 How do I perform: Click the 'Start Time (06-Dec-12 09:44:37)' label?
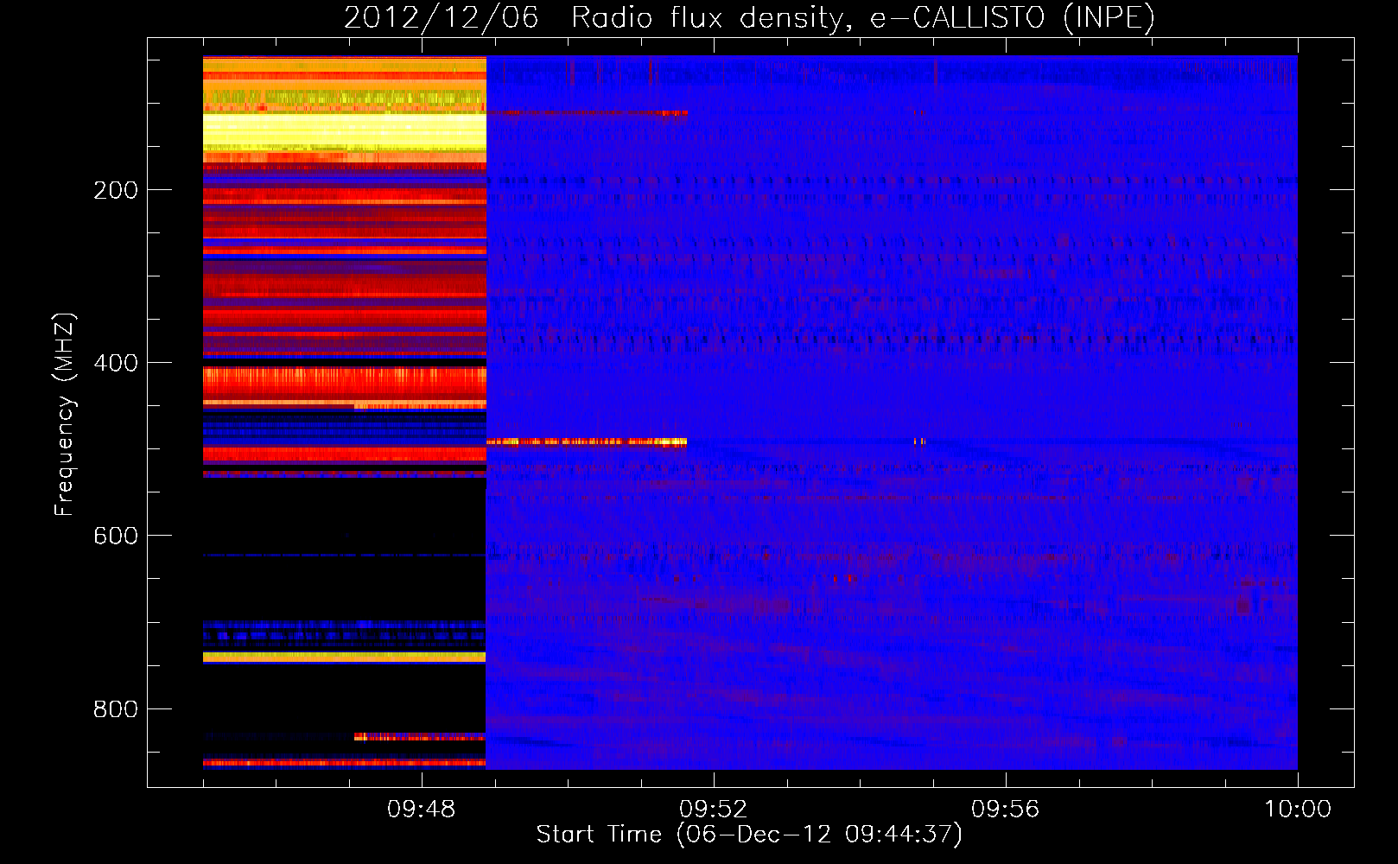click(x=749, y=835)
